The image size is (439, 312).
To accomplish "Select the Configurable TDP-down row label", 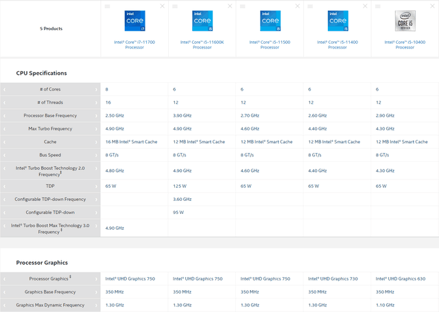I will tap(50, 213).
